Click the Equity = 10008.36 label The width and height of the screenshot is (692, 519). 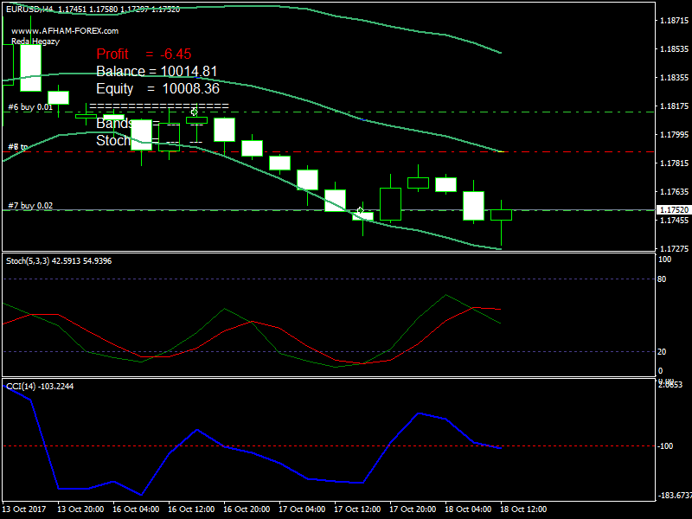coord(158,88)
